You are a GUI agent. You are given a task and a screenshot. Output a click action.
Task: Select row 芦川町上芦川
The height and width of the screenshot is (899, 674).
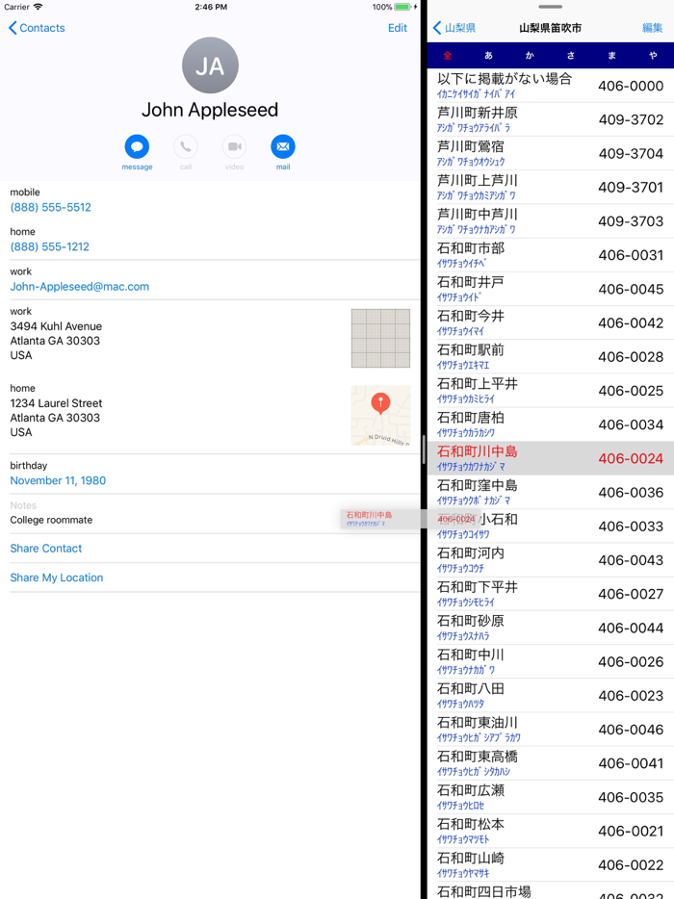[x=551, y=187]
